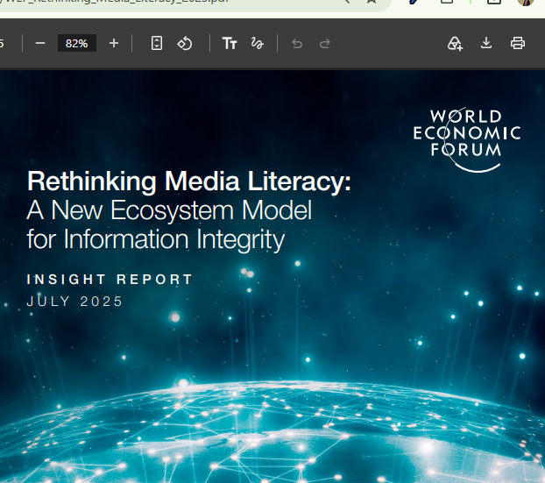545x483 pixels.
Task: Click the World Economic Forum logo
Action: point(467,139)
